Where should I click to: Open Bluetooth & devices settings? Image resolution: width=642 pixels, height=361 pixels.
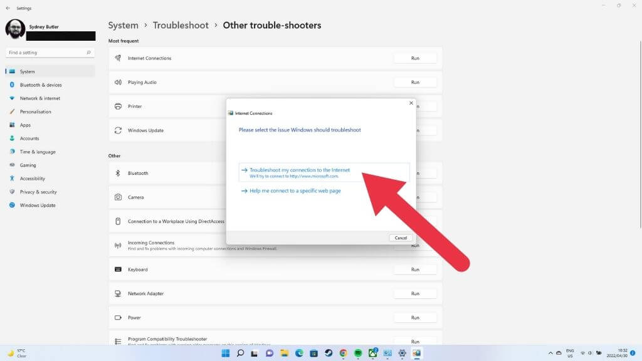[50, 85]
